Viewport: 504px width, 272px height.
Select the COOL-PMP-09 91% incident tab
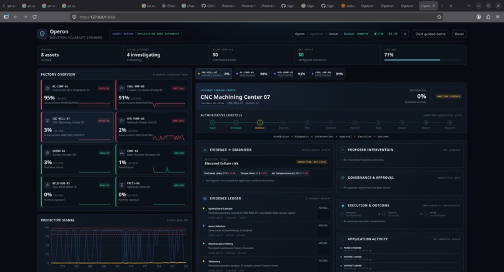[x=327, y=74]
